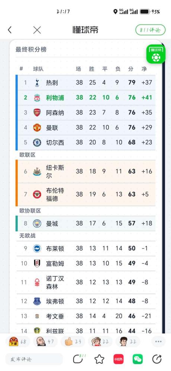This screenshot has width=171, height=371.
Task: Tap the thumbs-up reaction with 23
Action: [x=72, y=342]
